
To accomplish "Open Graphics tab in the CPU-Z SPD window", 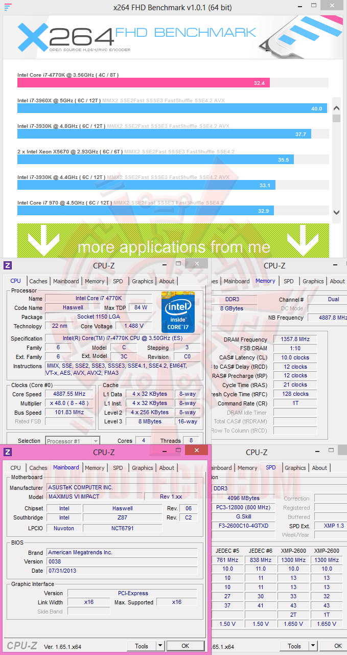I will [295, 468].
